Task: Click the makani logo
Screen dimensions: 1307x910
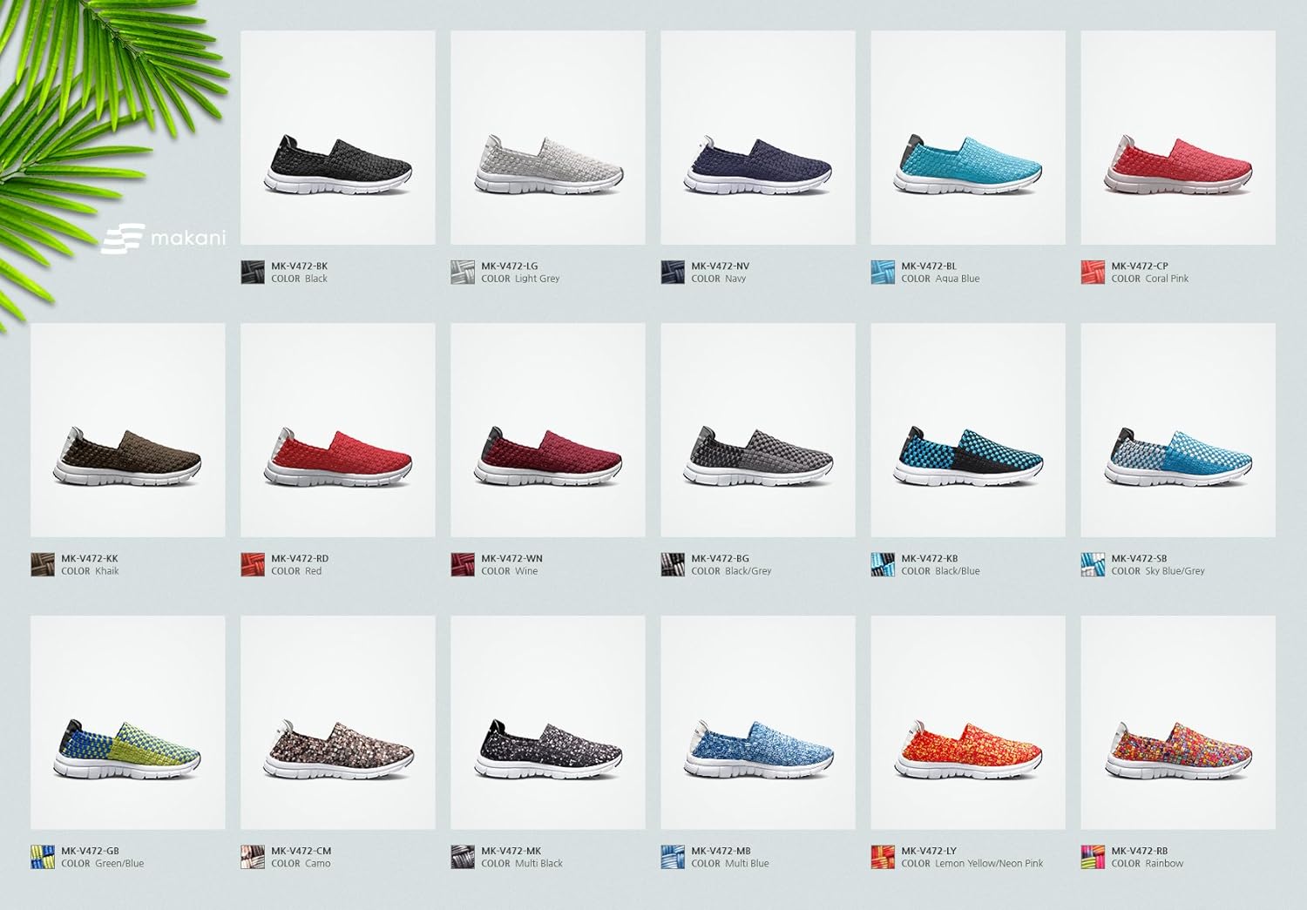Action: [x=163, y=238]
